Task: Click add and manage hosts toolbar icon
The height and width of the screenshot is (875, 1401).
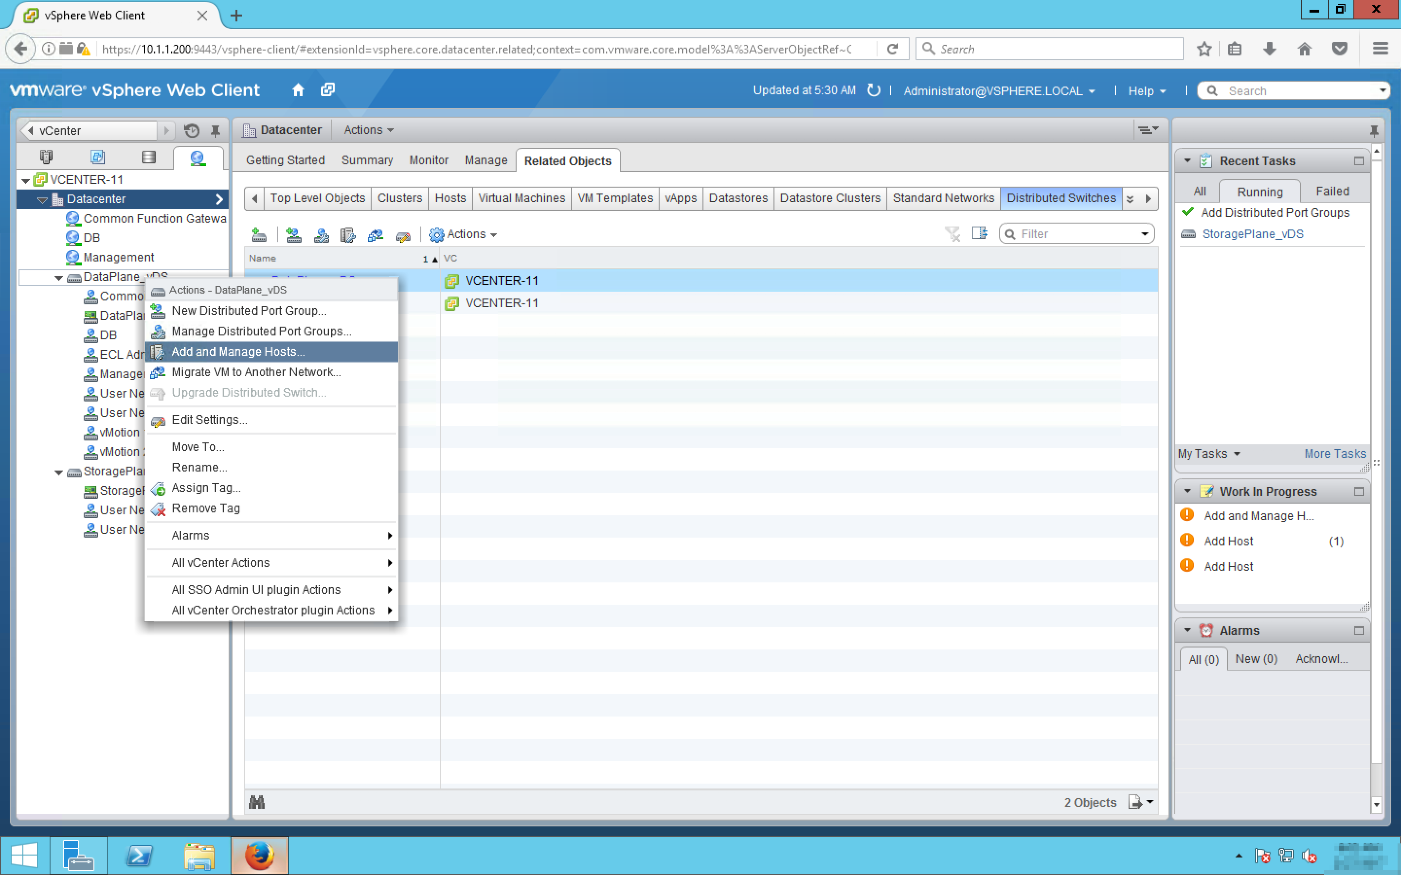Action: 347,234
